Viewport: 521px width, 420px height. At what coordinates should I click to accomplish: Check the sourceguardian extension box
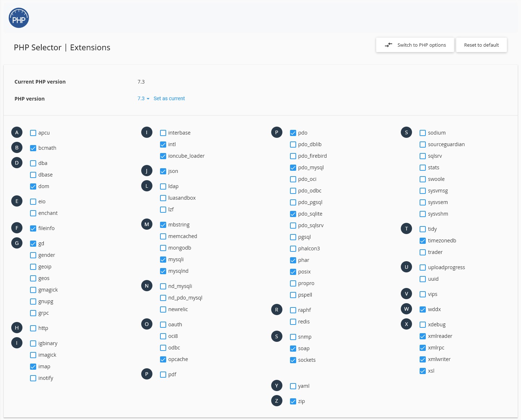[423, 144]
